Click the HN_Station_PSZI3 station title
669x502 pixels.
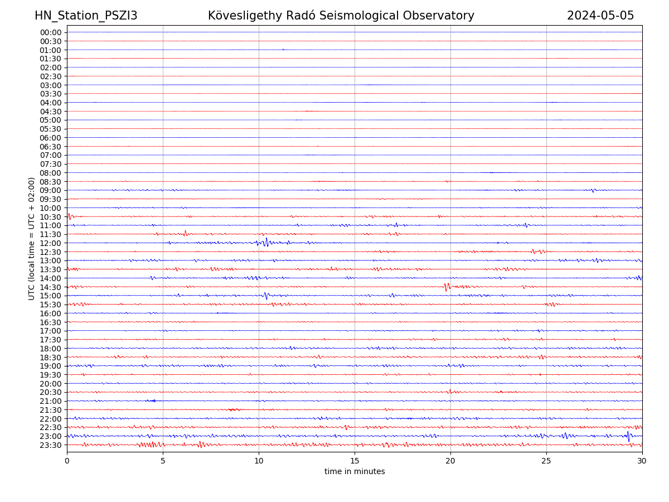click(x=86, y=16)
